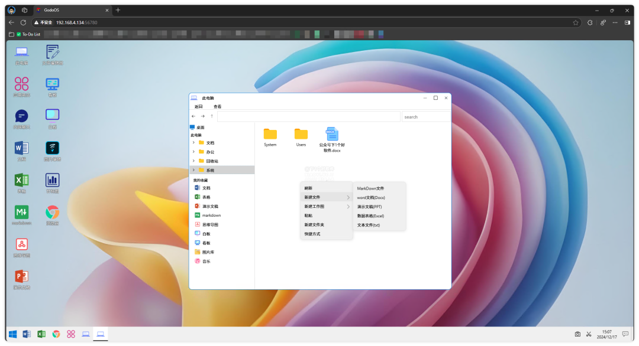Expand the 回收站 tree node
The image size is (639, 346).
(x=193, y=161)
